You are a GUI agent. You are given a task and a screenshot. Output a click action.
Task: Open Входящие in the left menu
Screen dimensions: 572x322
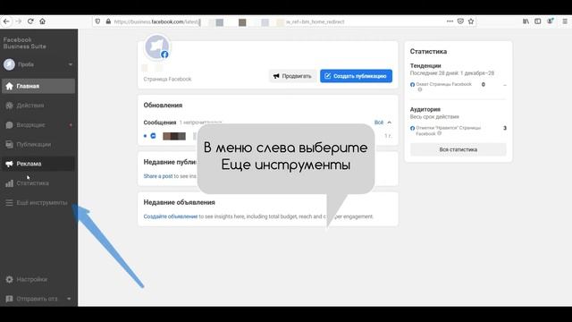click(38, 125)
